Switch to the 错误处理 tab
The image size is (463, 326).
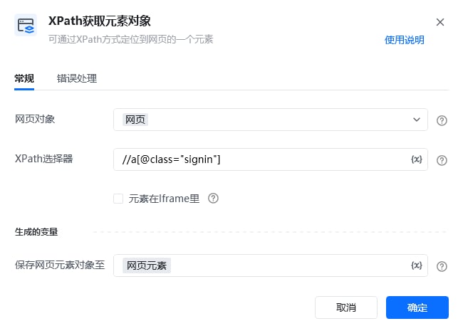77,79
